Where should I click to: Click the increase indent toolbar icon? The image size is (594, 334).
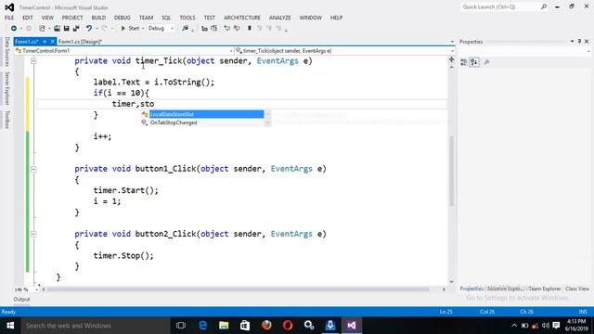[214, 29]
